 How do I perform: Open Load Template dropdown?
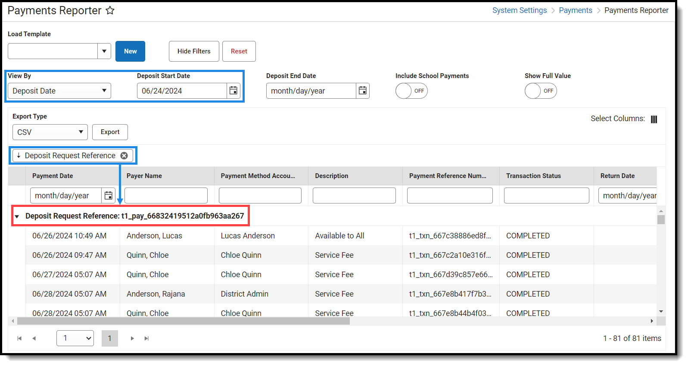(x=104, y=51)
